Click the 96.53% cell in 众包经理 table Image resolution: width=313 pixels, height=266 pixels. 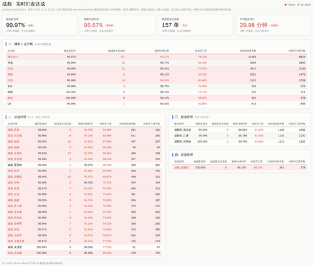[x=88, y=247]
